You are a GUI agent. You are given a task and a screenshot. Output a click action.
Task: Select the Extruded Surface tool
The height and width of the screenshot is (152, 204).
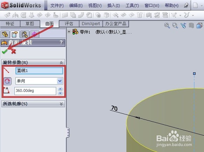pos(7,15)
